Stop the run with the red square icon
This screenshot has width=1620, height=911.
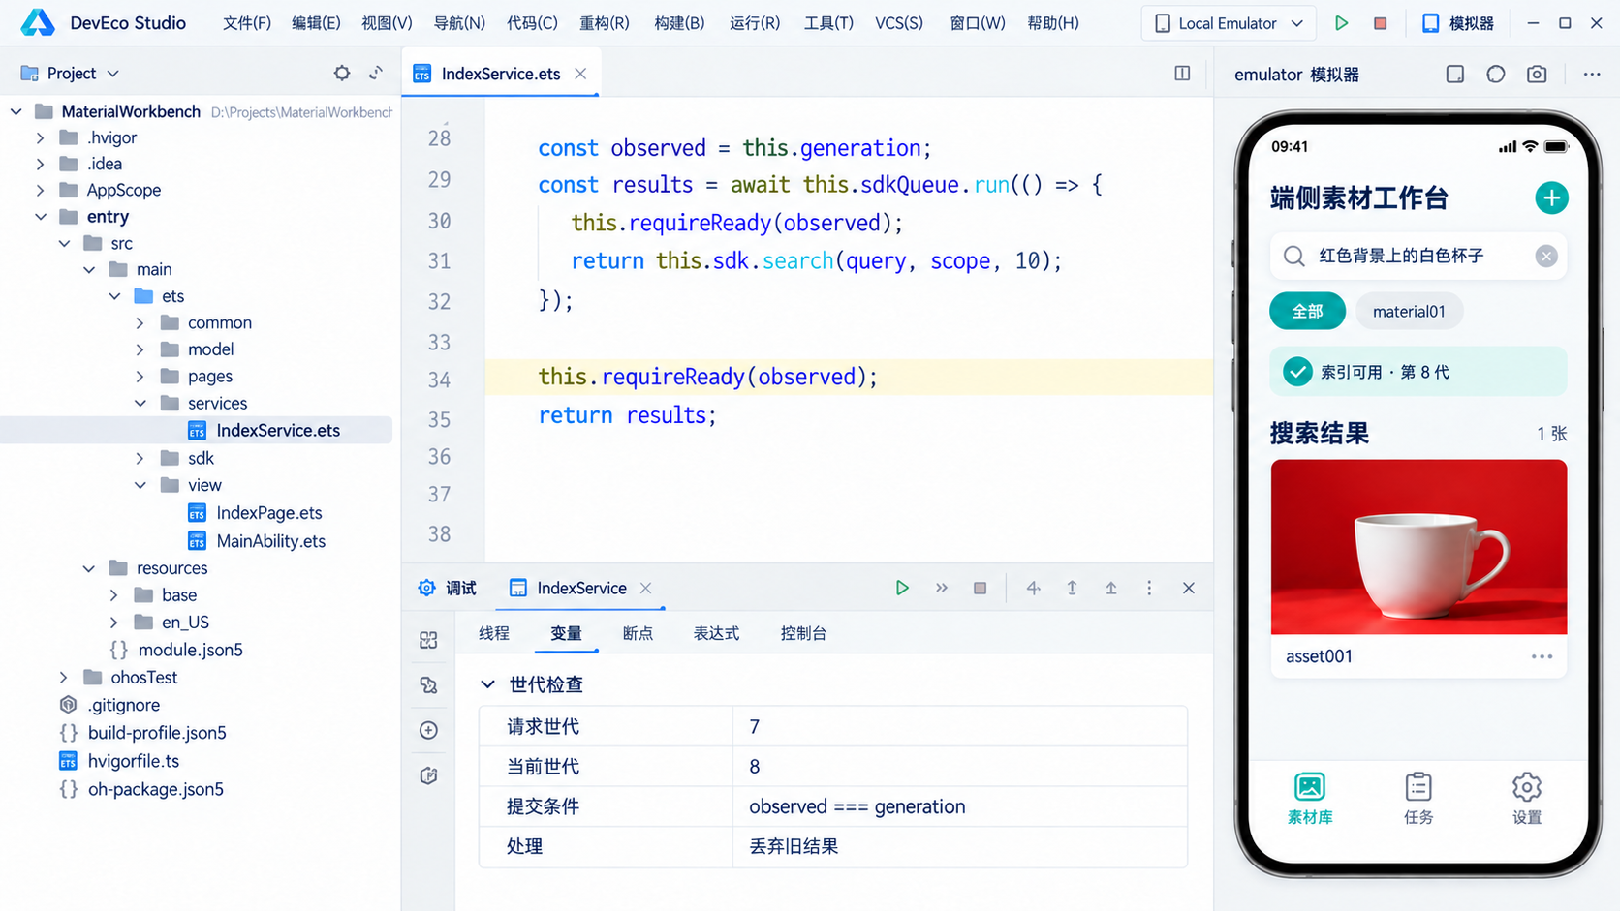pyautogui.click(x=1380, y=23)
